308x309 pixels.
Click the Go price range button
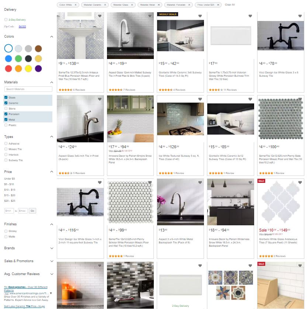[32, 211]
